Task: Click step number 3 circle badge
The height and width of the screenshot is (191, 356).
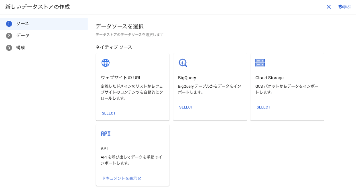Action: 9,48
